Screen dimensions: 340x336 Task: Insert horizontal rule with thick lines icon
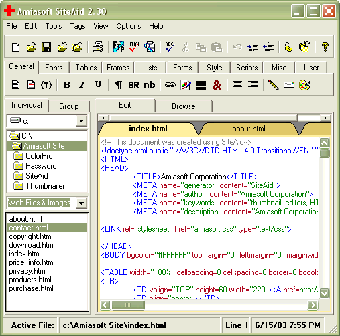tap(201, 85)
